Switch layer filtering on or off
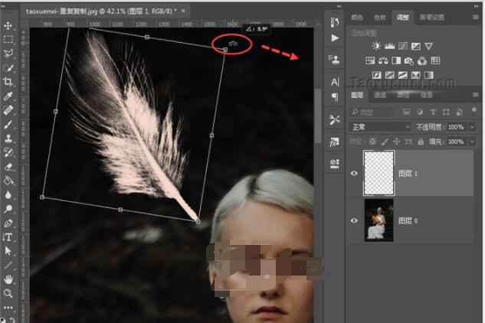485x323 pixels. click(474, 110)
